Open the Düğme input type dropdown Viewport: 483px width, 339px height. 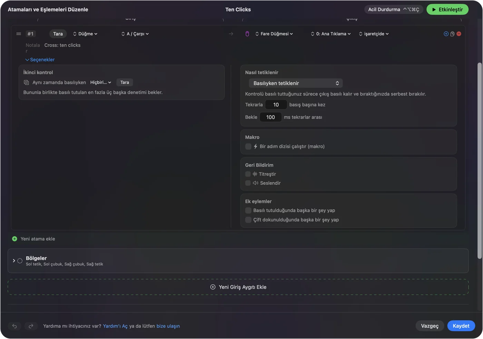click(85, 34)
